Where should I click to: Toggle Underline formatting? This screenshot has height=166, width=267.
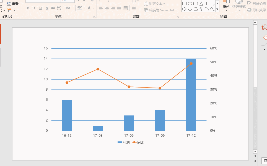coord(40,8)
